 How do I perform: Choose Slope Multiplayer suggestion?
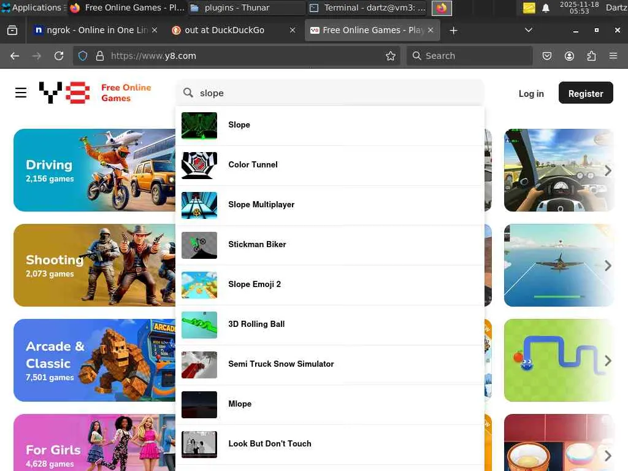click(329, 205)
